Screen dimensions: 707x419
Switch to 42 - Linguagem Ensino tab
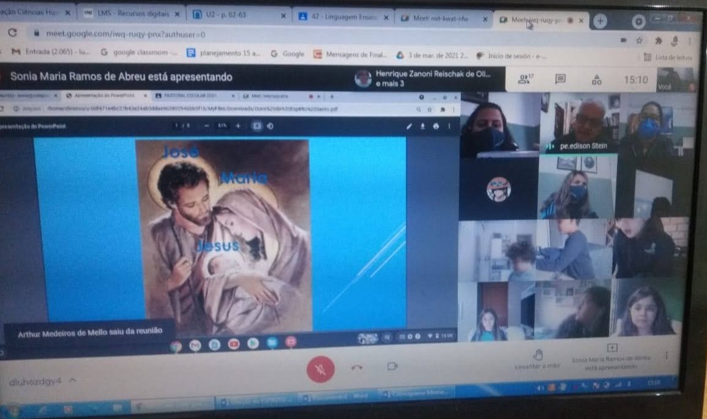click(343, 17)
